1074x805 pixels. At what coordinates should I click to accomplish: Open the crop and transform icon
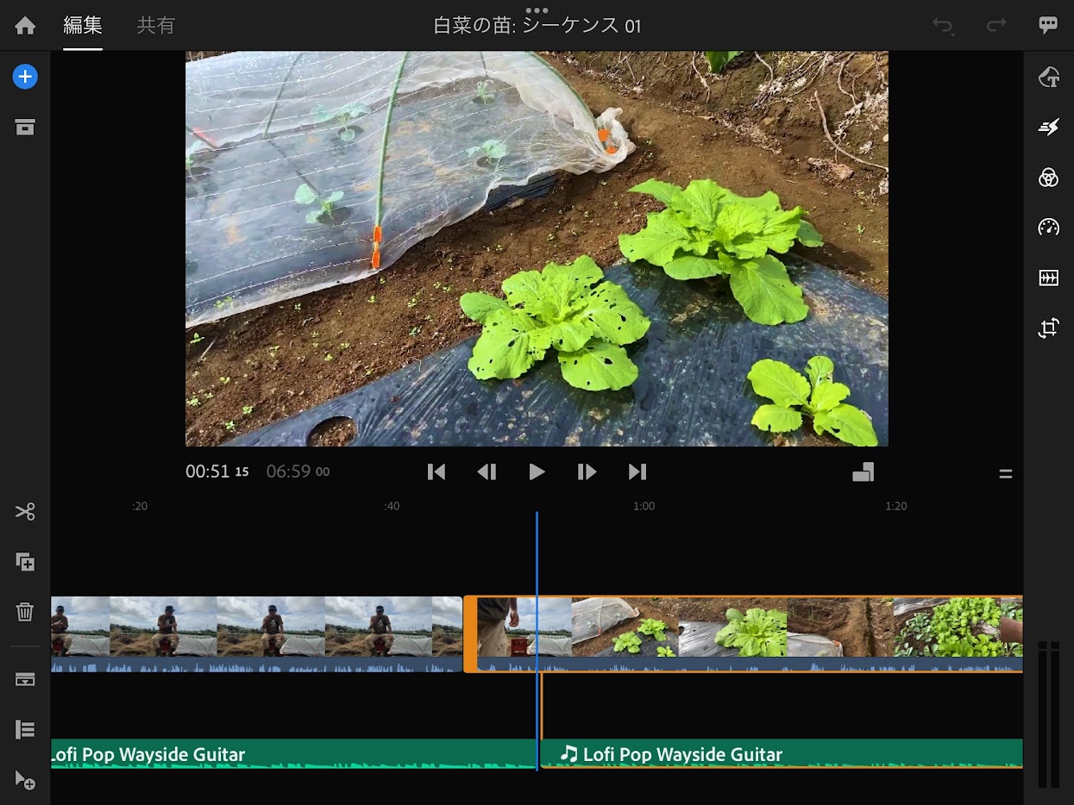point(1048,328)
